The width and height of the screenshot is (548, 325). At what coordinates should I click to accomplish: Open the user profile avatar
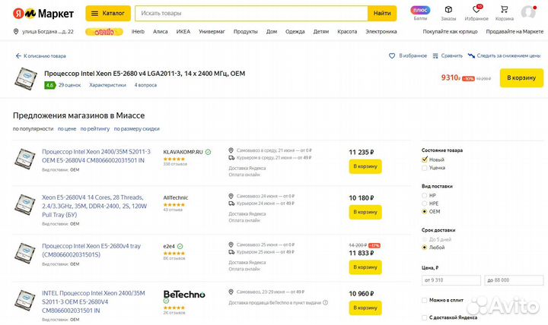pos(528,12)
